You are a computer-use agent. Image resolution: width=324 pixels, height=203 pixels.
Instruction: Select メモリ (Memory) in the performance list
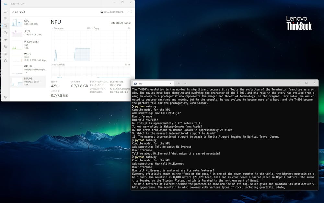click(x=29, y=33)
